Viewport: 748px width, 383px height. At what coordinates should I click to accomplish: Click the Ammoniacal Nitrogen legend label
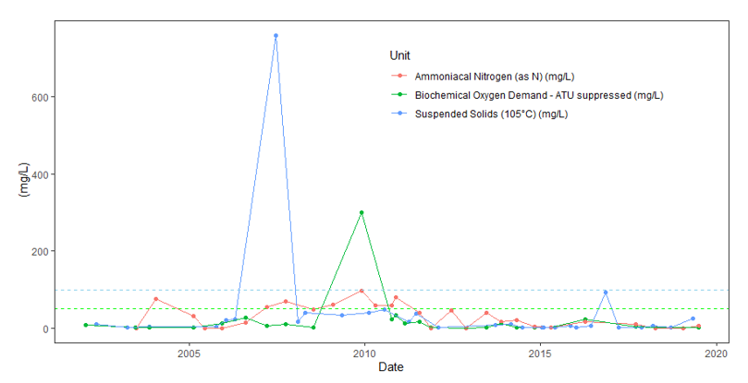[x=495, y=77]
